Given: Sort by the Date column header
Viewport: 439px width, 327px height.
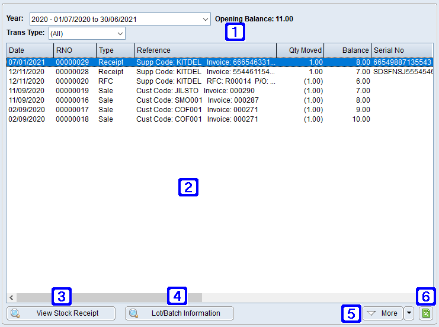Looking at the screenshot, I should (x=30, y=50).
